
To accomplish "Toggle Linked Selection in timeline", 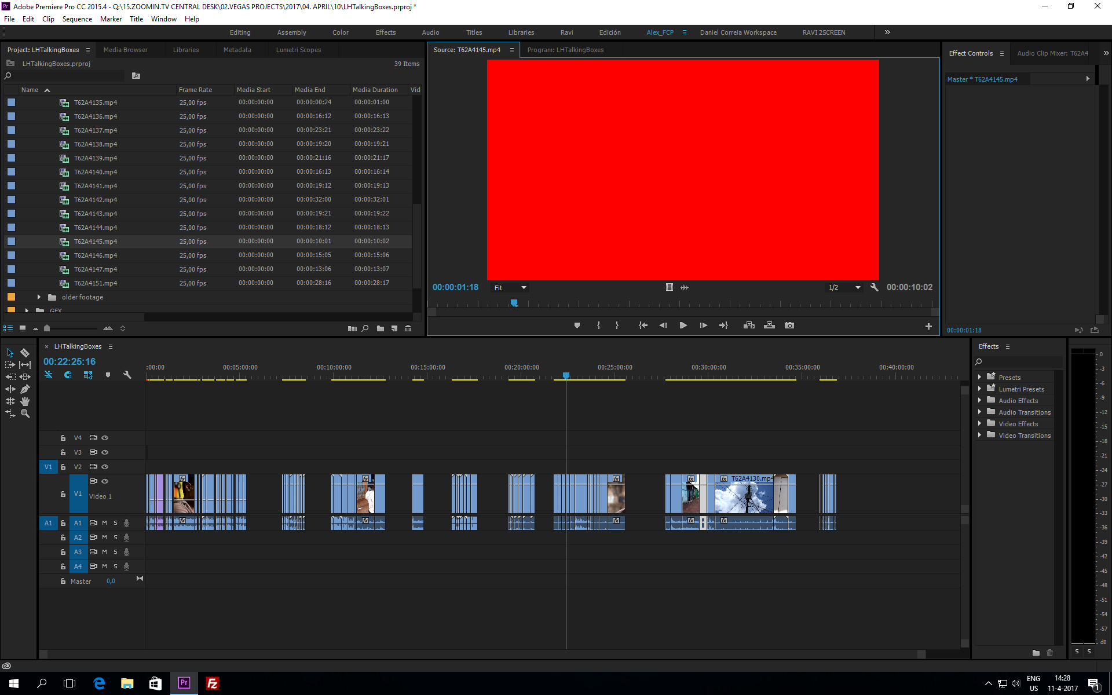I will click(x=88, y=375).
